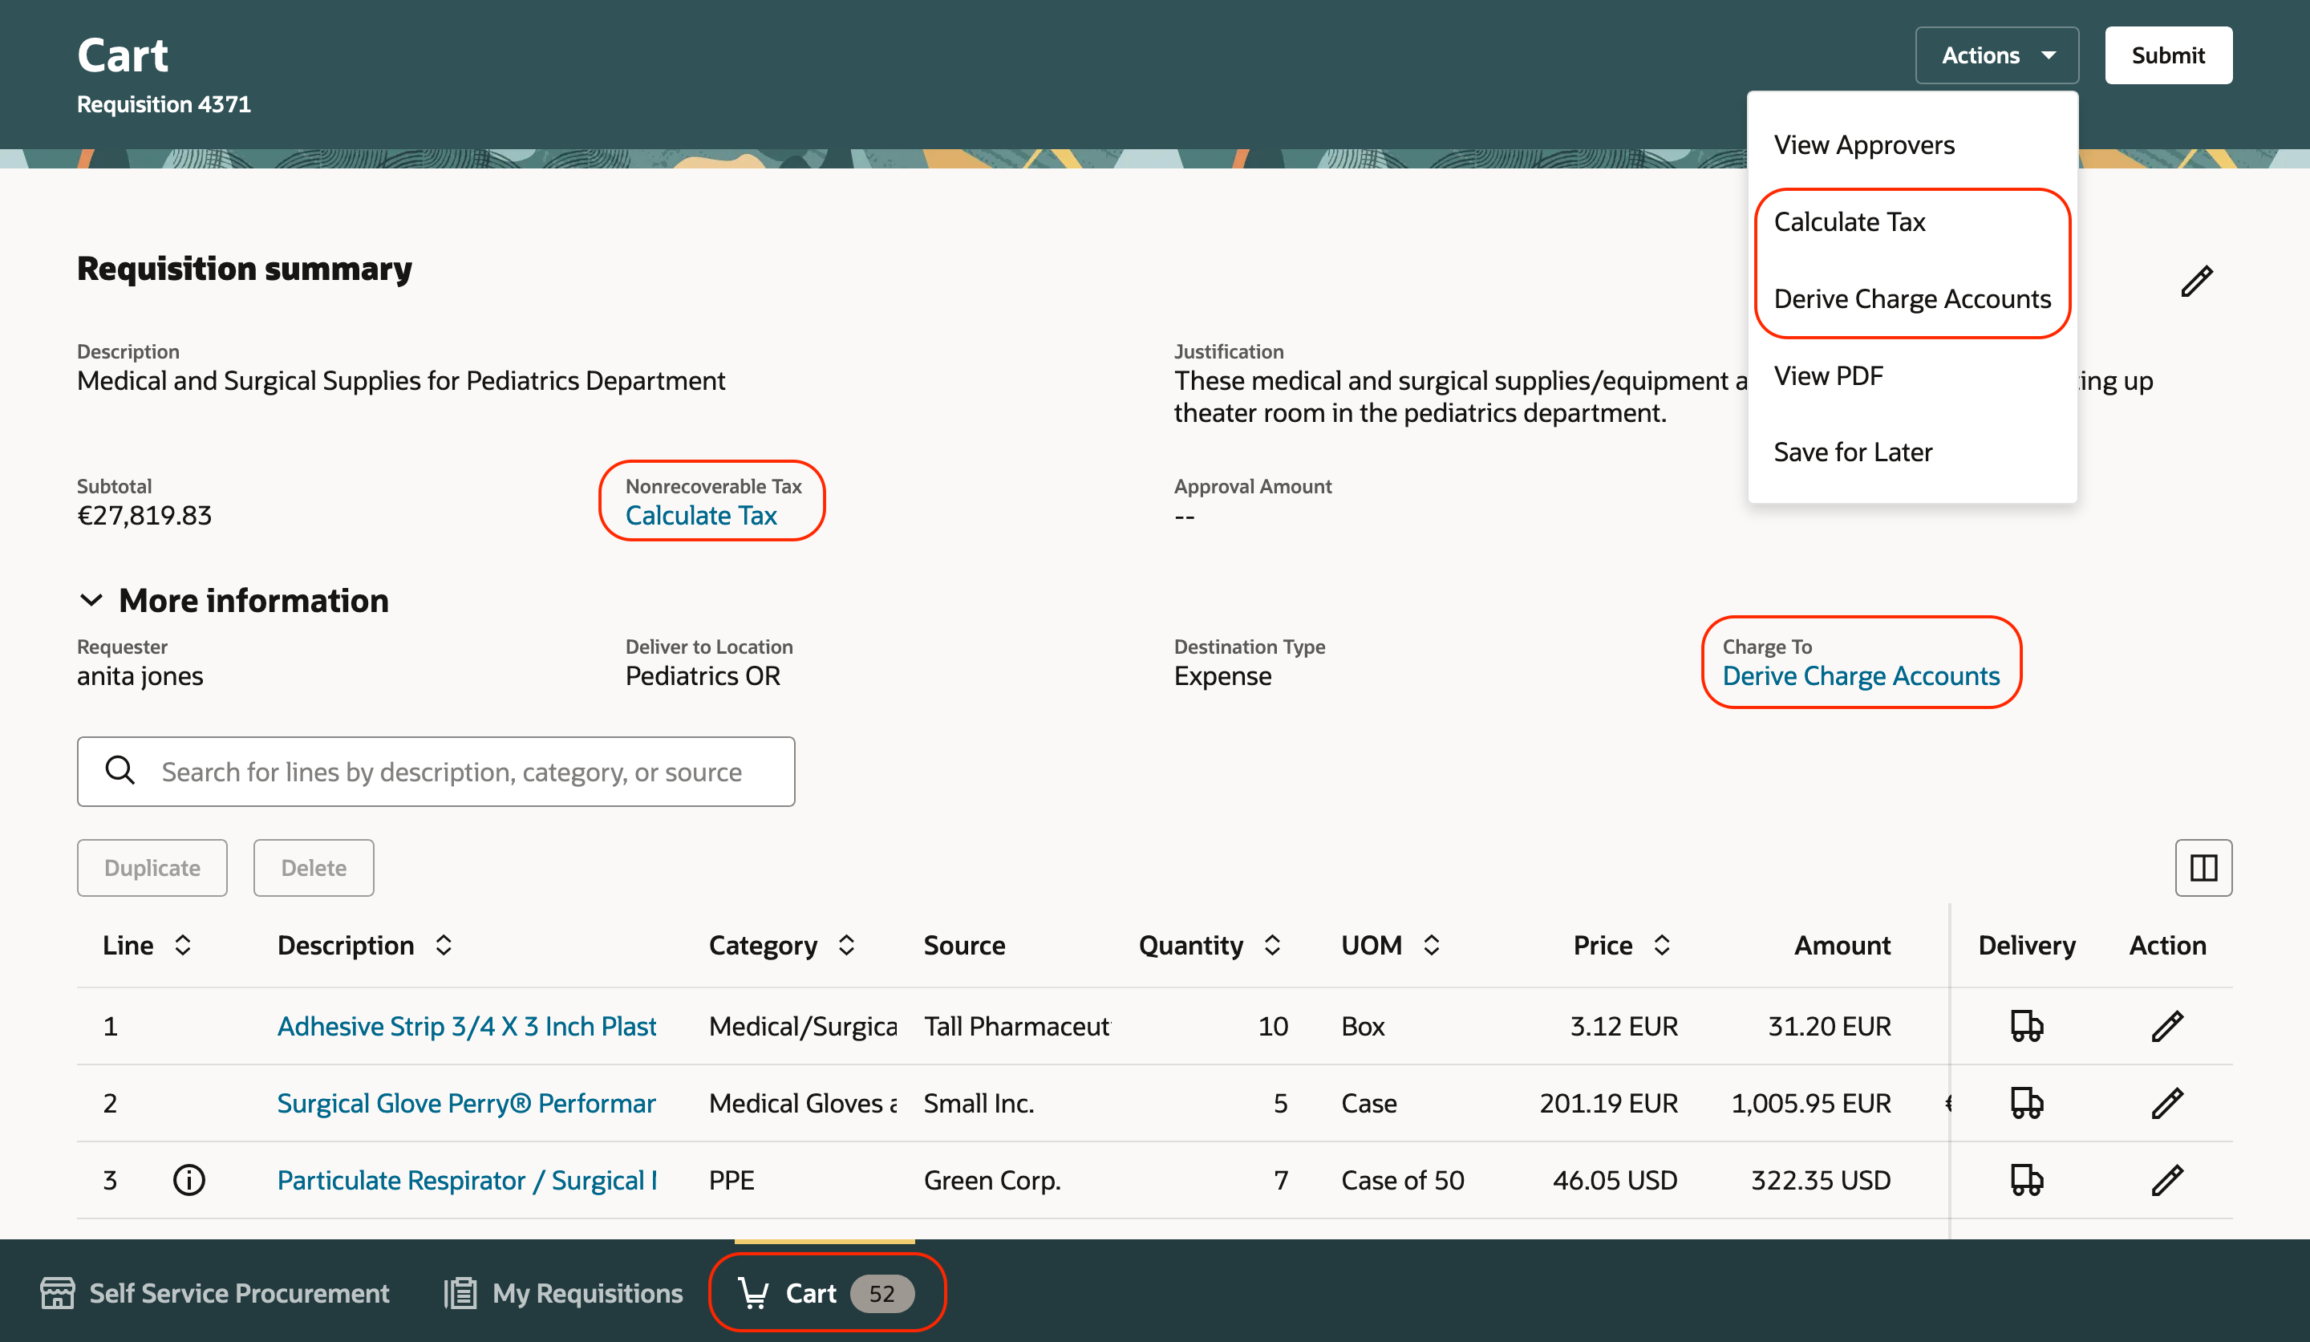The image size is (2310, 1342).
Task: Open delivery details for line 1
Action: pyautogui.click(x=2026, y=1026)
